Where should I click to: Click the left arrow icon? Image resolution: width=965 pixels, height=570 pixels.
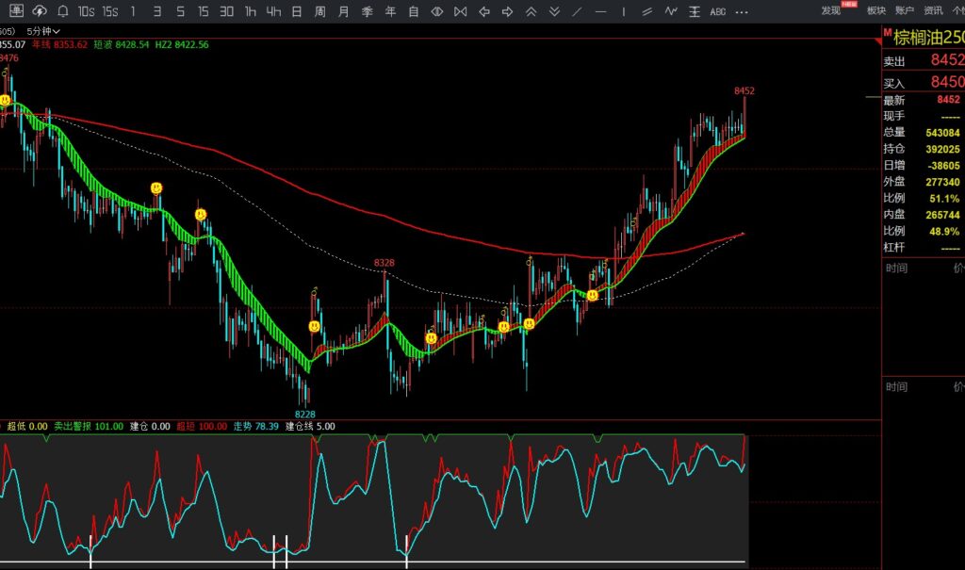pos(484,11)
